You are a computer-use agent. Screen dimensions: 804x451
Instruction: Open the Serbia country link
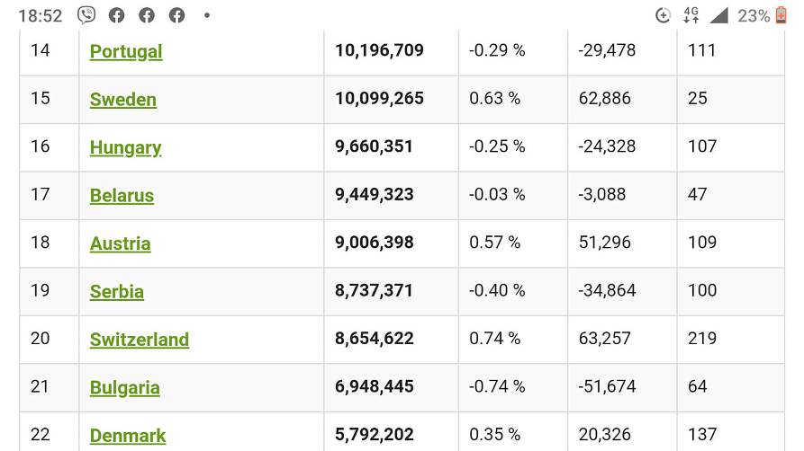[x=117, y=292]
